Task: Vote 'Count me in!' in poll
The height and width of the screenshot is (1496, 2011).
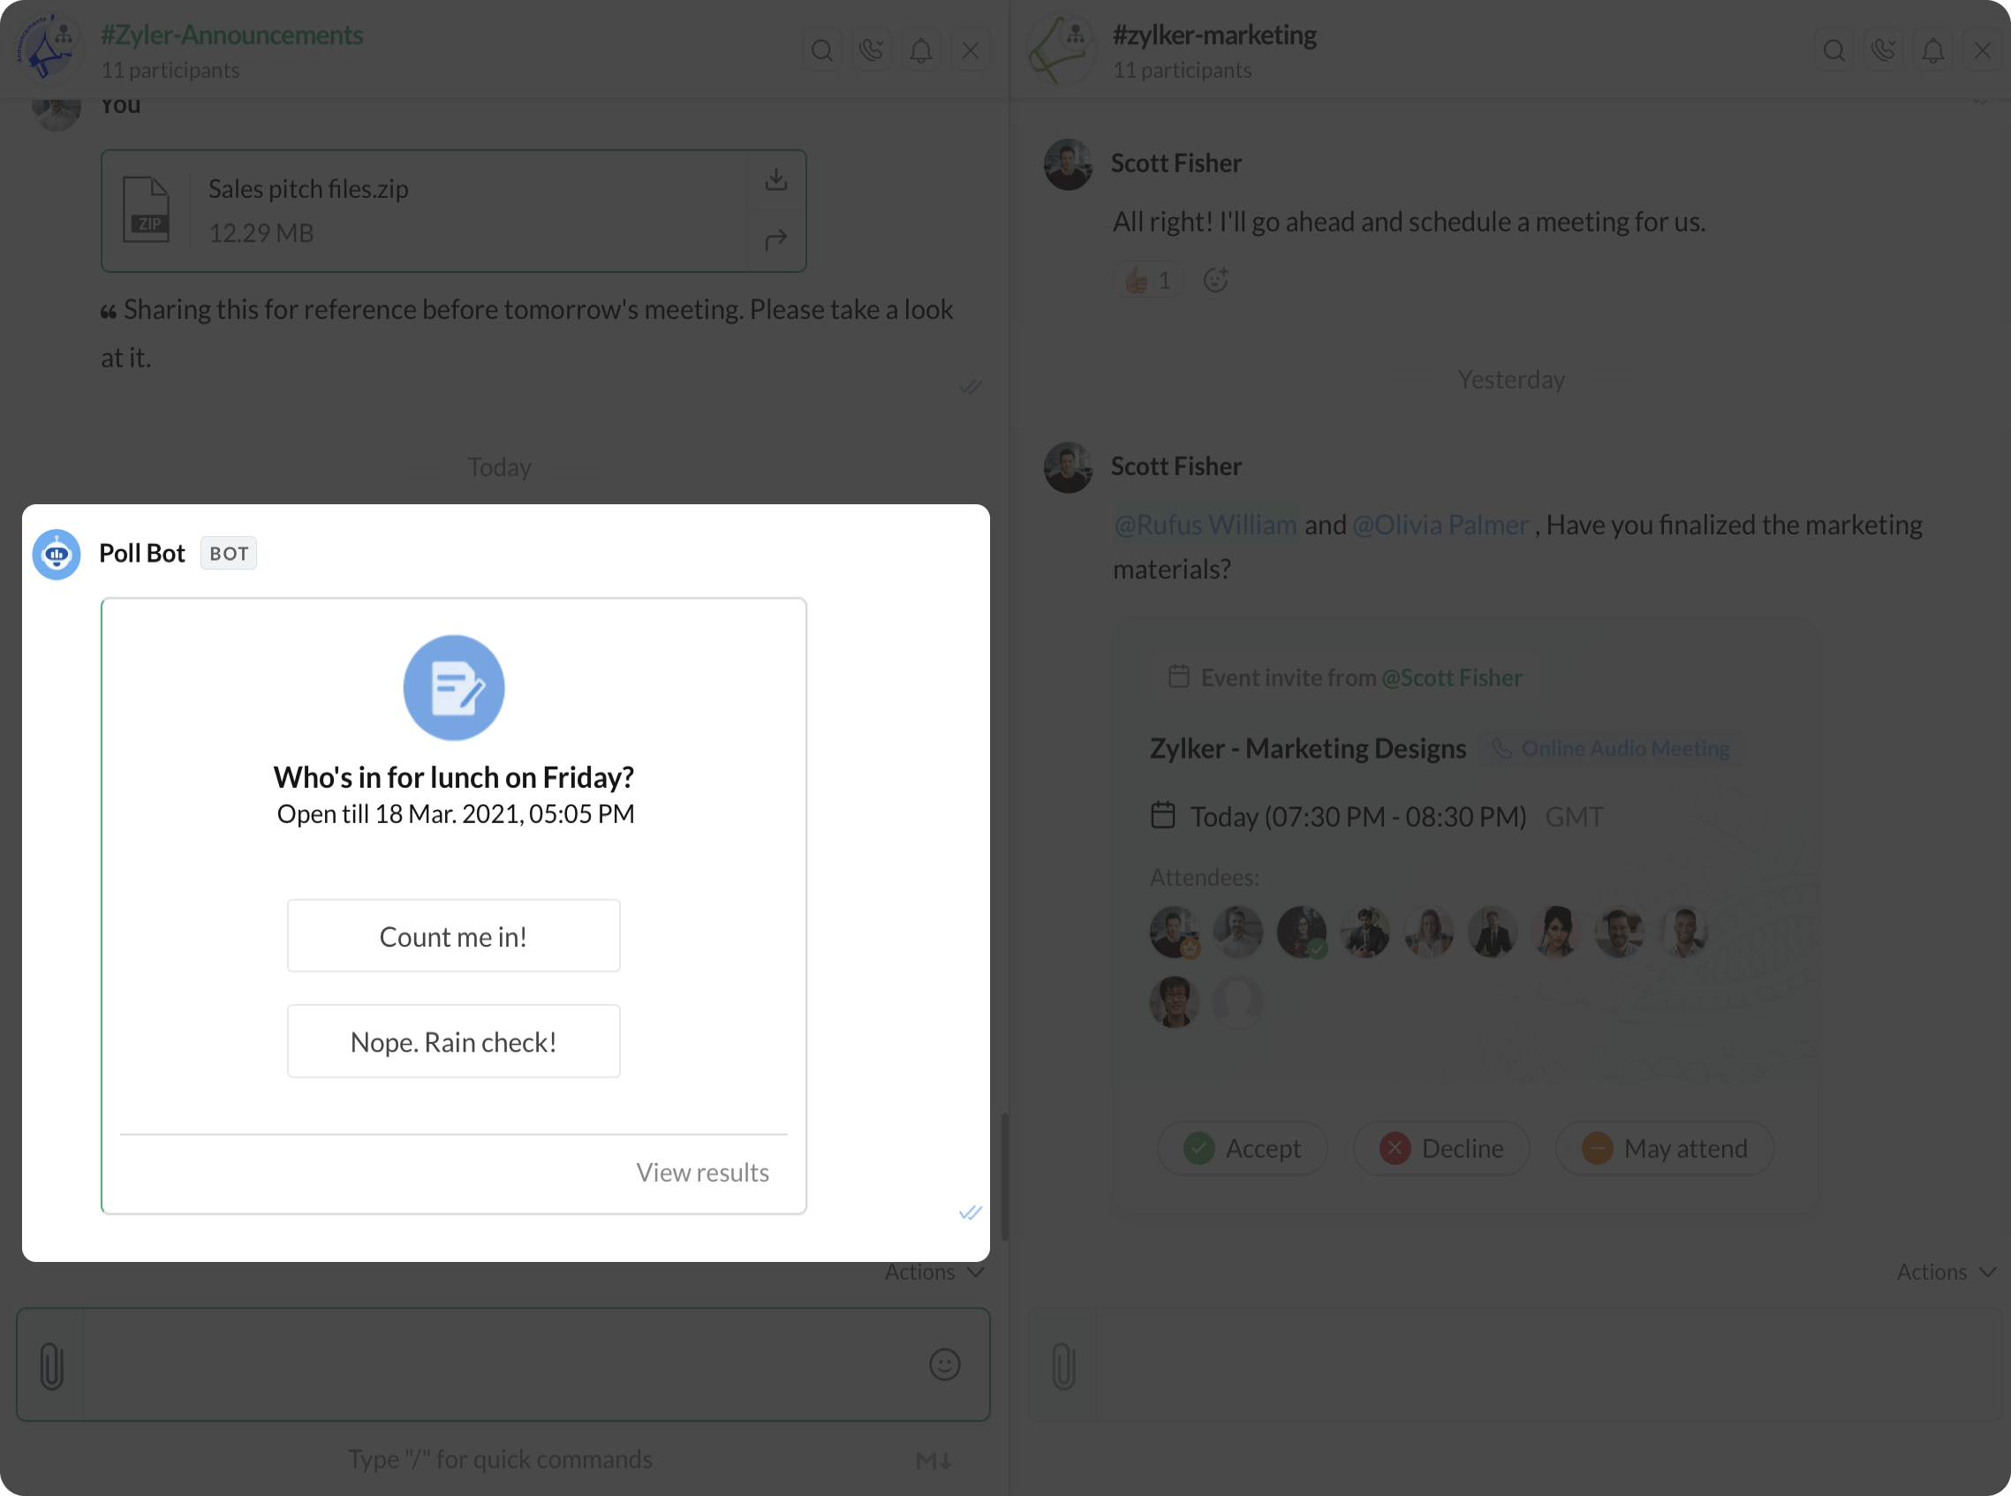Action: click(453, 935)
